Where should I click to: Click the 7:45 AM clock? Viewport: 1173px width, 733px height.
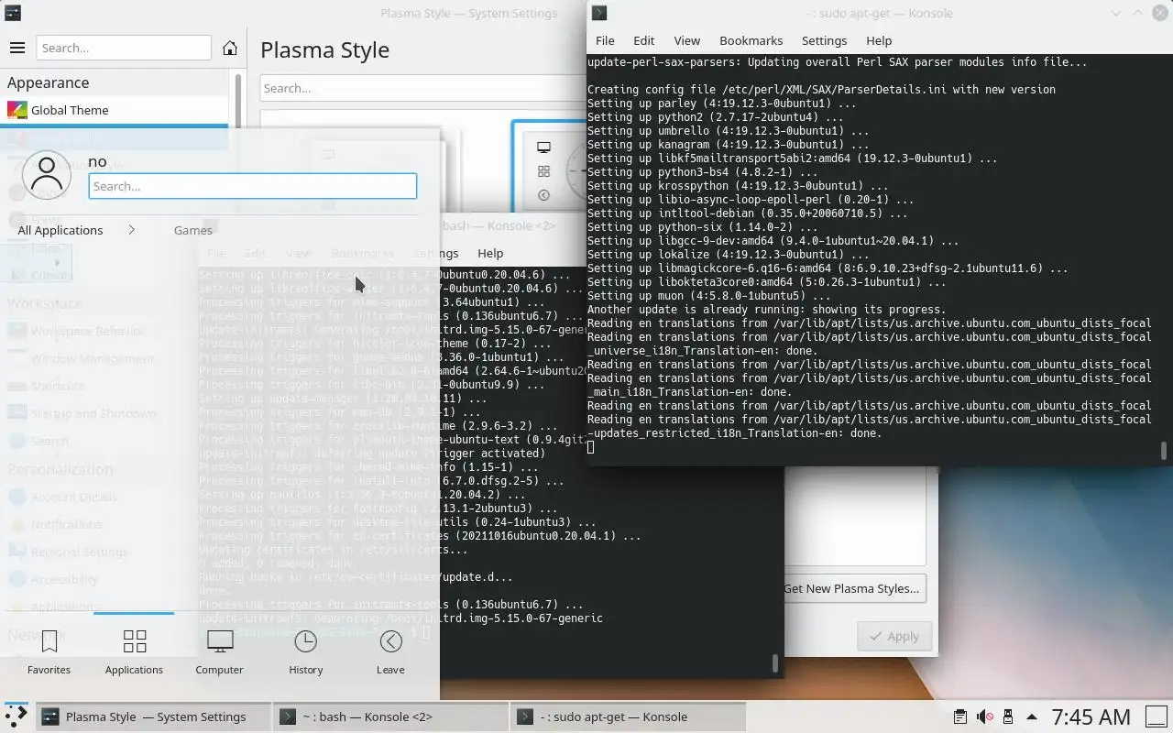1091,717
